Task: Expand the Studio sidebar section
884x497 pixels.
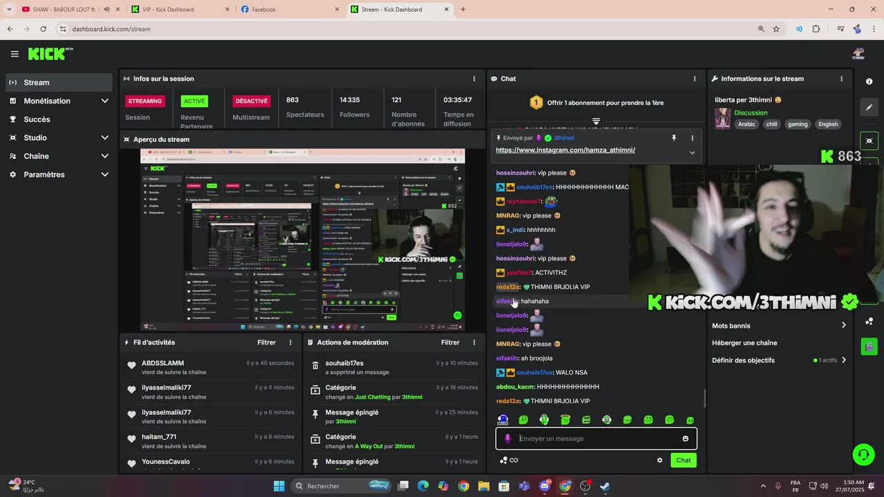Action: pyautogui.click(x=105, y=138)
